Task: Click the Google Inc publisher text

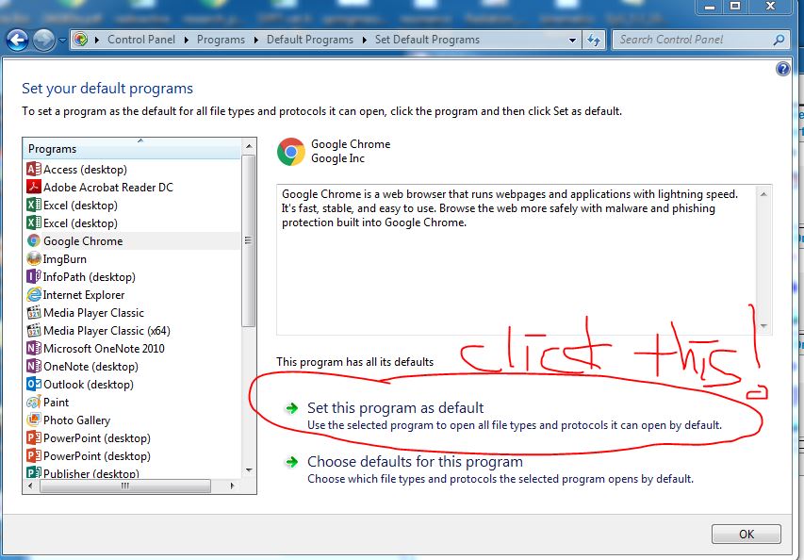Action: (x=337, y=158)
